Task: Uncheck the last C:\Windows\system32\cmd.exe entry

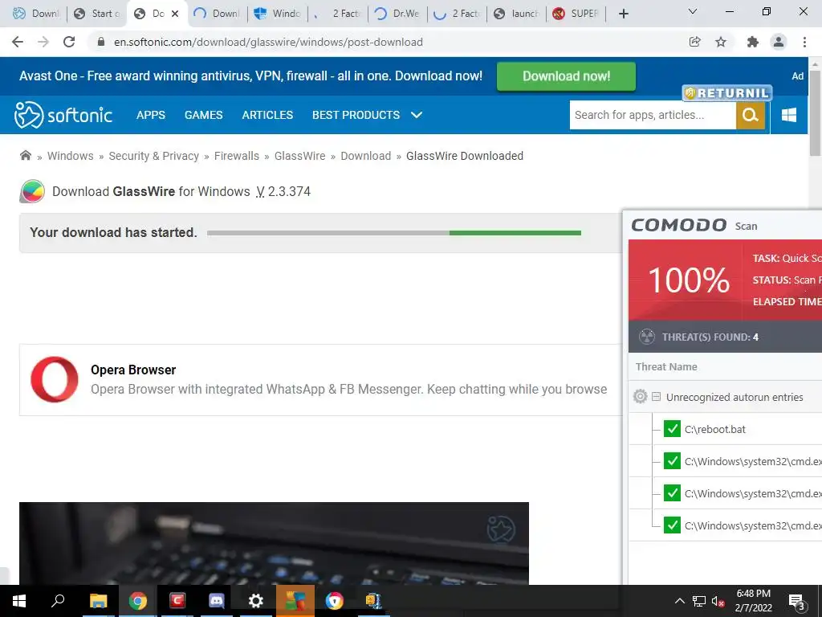Action: coord(672,525)
